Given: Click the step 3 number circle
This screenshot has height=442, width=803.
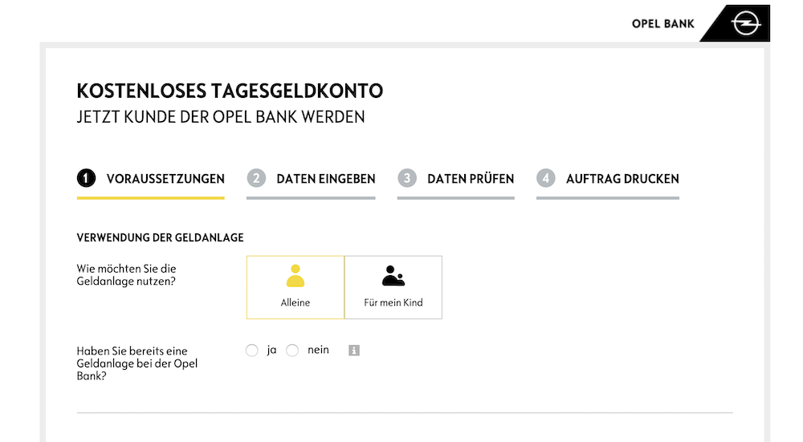Looking at the screenshot, I should 407,178.
